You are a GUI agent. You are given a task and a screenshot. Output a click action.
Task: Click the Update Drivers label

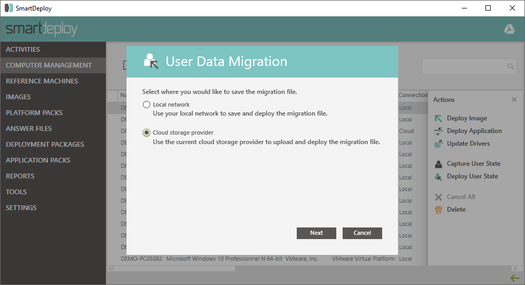(x=468, y=144)
